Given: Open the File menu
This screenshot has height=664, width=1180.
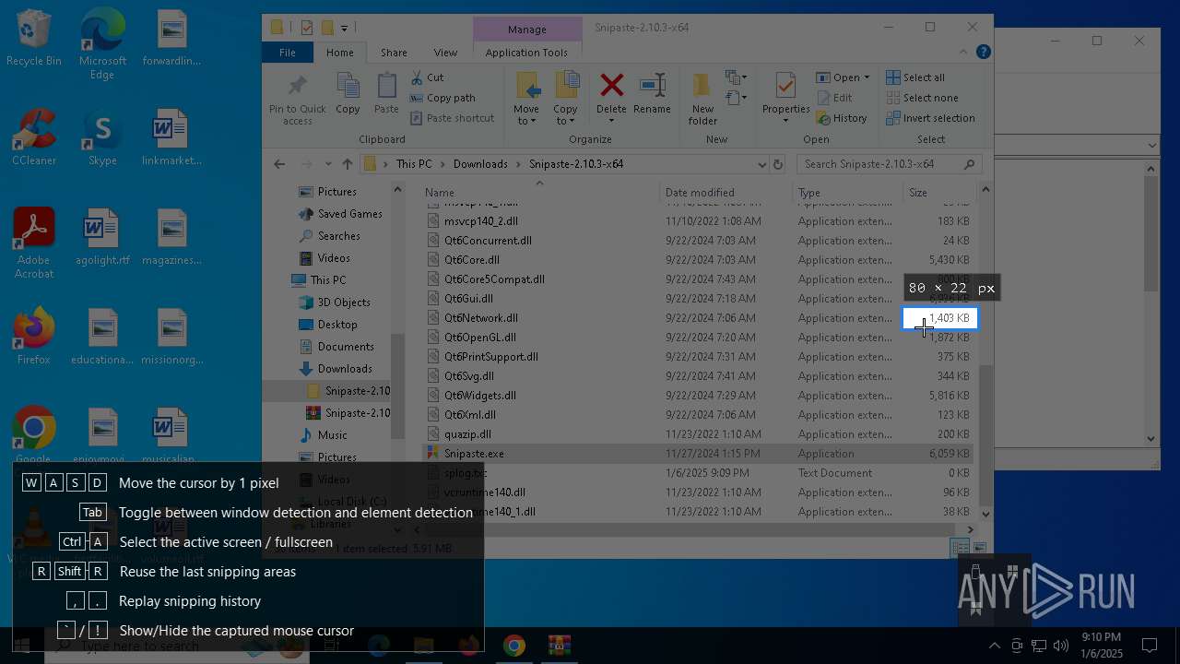Looking at the screenshot, I should (x=288, y=53).
